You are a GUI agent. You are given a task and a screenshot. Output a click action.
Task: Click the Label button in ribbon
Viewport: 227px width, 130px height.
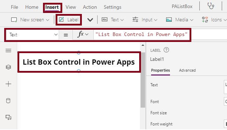click(69, 20)
